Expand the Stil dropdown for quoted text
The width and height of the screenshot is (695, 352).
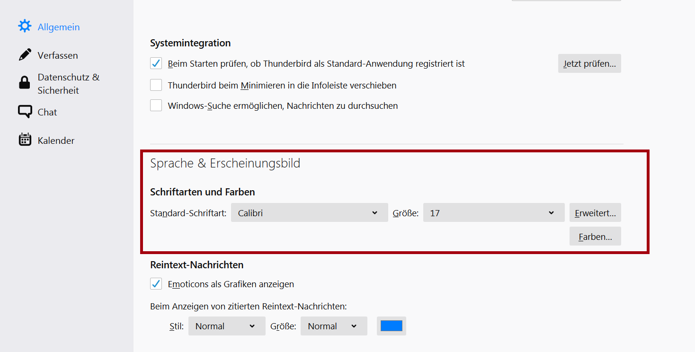(x=227, y=326)
